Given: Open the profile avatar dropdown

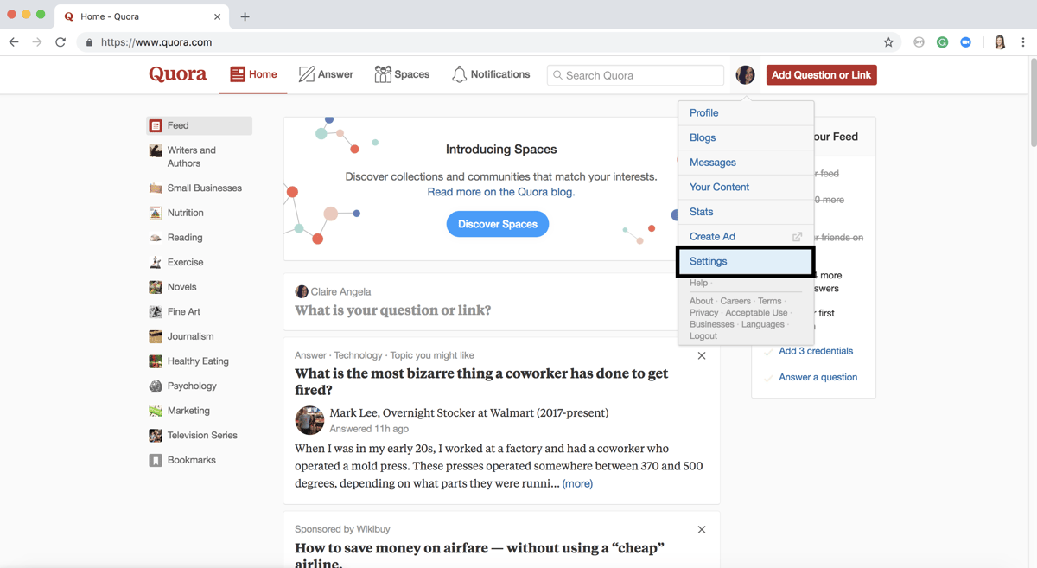Looking at the screenshot, I should coord(745,74).
